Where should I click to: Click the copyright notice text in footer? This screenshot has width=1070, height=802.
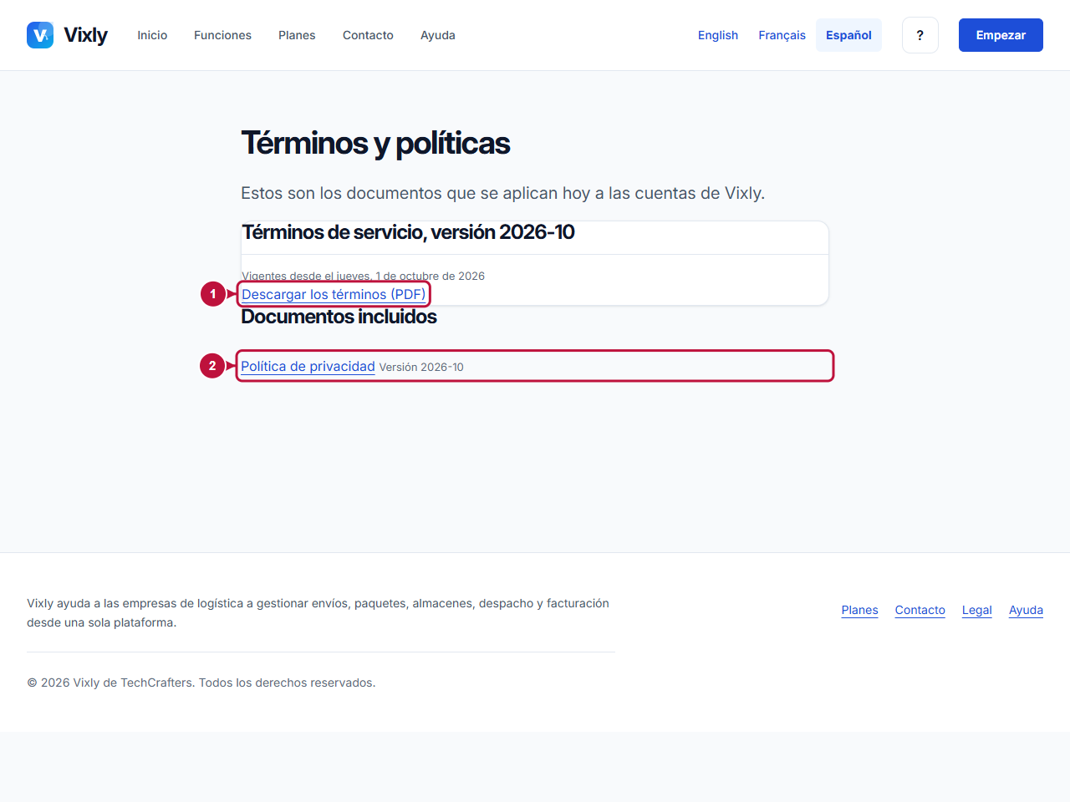pos(201,683)
